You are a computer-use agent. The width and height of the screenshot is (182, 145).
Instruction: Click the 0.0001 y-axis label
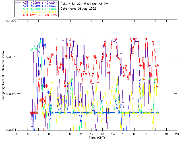tap(11, 130)
